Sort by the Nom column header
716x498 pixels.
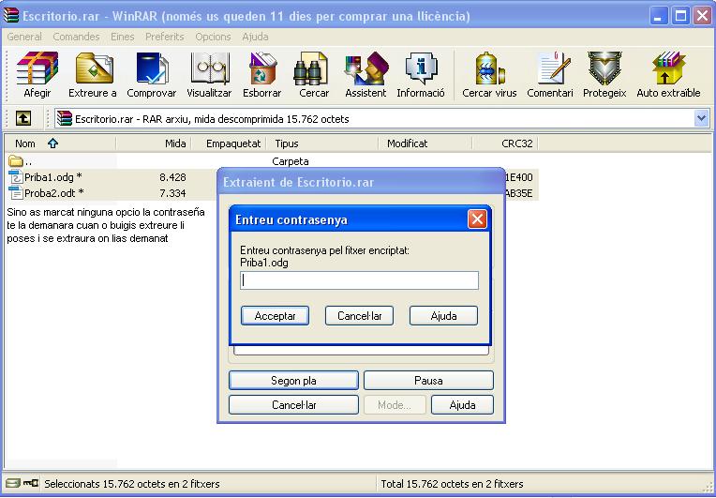(60, 143)
